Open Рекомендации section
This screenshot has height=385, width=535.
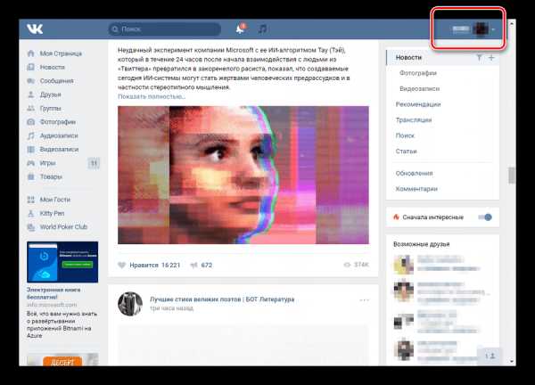click(x=418, y=104)
